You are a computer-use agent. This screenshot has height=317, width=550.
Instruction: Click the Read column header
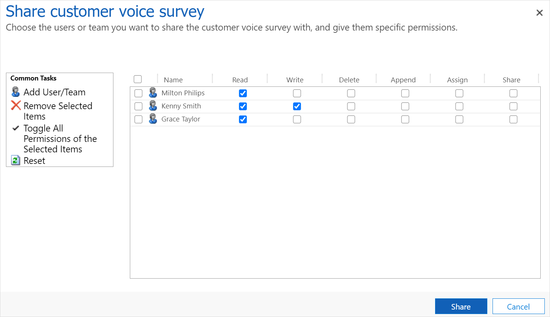click(x=240, y=80)
